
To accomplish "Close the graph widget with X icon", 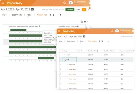I will pyautogui.click(x=87, y=22).
